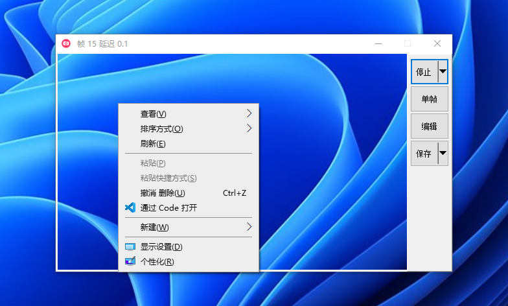Open the dropdown arrow next to 保存
This screenshot has width=508, height=306.
(x=443, y=153)
